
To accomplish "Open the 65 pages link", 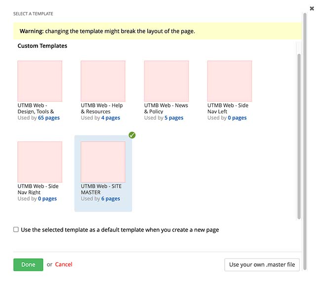I will click(x=48, y=118).
